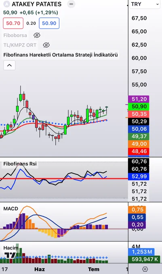Click the MACD pane label
This screenshot has width=162, height=274.
[11, 209]
